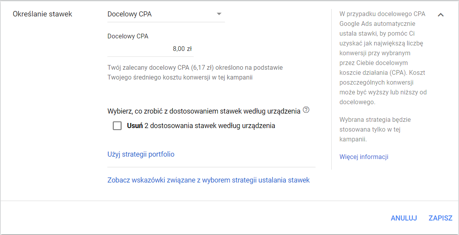Click the "Wybrana strategia będzie stosowana" note
Image resolution: width=459 pixels, height=235 pixels.
(375, 129)
